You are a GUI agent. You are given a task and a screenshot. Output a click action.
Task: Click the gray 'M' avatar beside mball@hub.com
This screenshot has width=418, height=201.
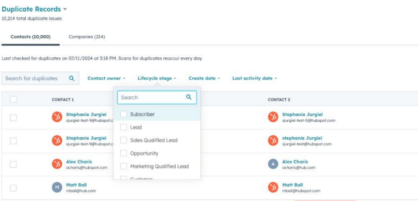pyautogui.click(x=57, y=188)
